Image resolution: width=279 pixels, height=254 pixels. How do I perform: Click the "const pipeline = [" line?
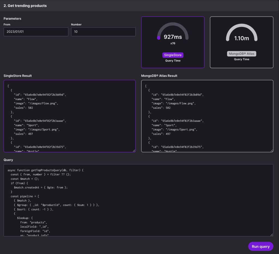tap(25, 196)
